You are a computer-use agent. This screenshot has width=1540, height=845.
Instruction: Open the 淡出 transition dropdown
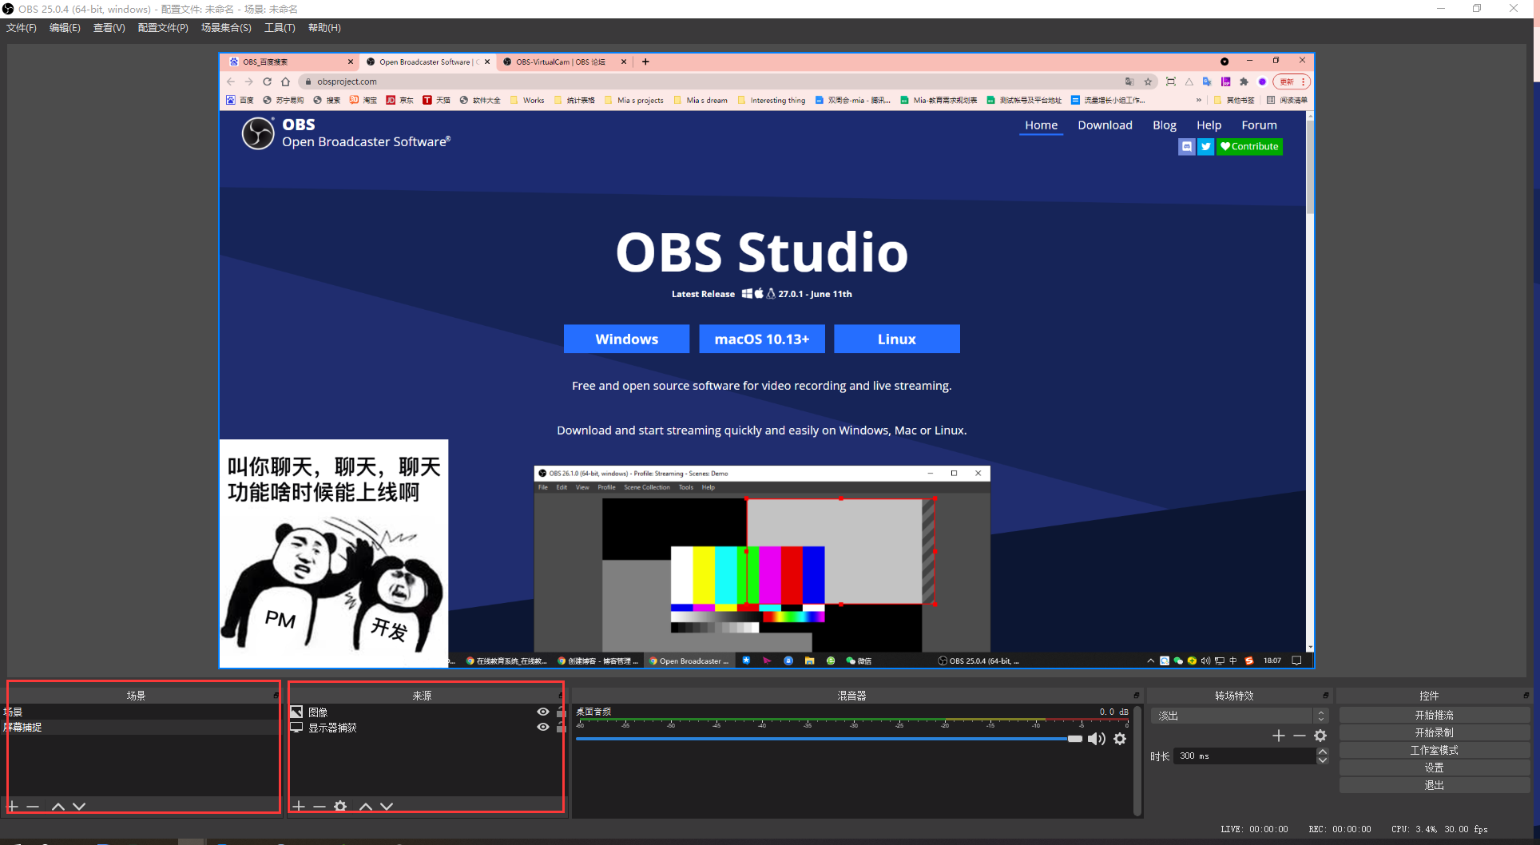click(1240, 716)
